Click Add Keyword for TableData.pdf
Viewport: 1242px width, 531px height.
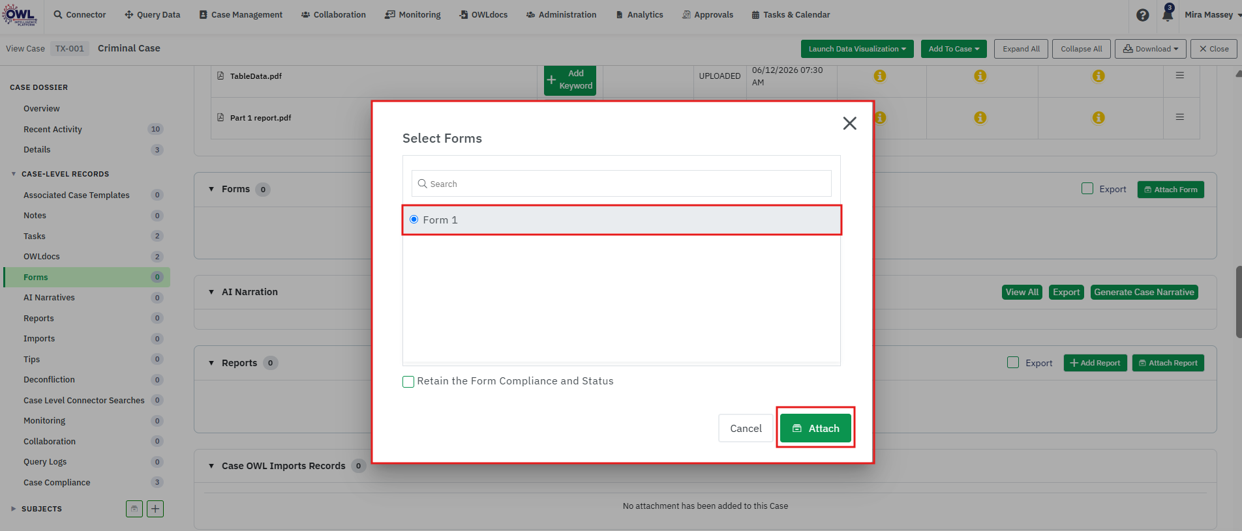[569, 80]
